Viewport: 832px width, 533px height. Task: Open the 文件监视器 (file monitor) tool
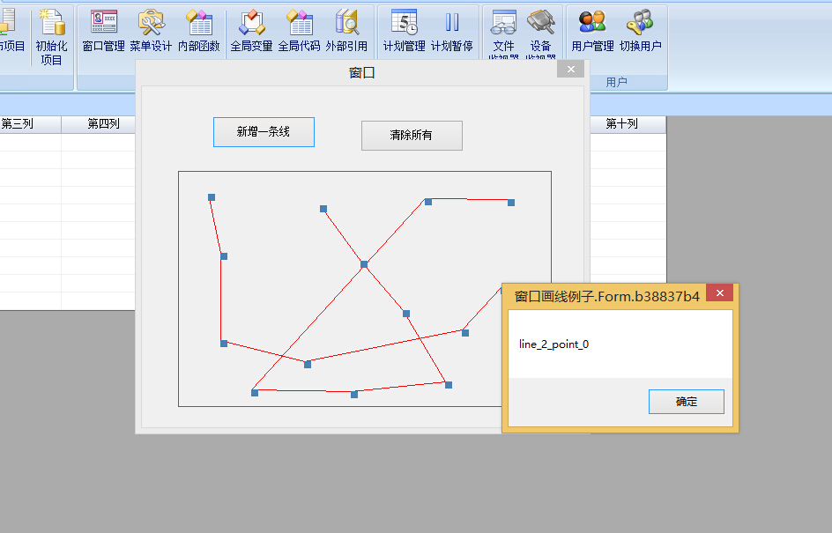pos(503,33)
